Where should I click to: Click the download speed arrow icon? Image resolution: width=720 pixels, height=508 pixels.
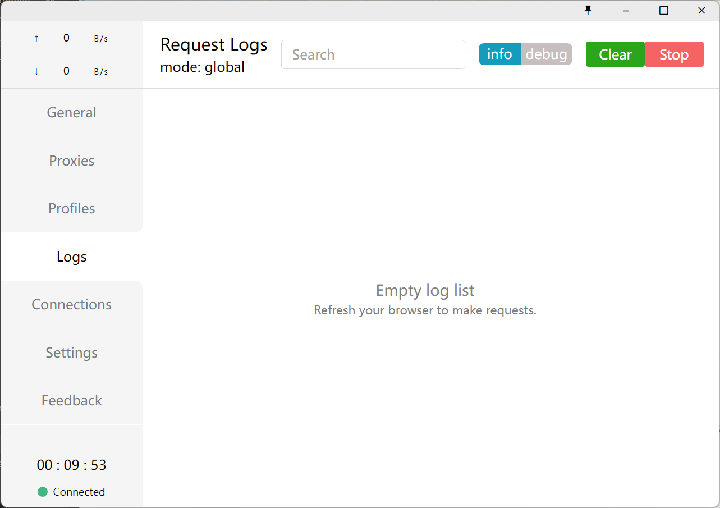pos(36,72)
